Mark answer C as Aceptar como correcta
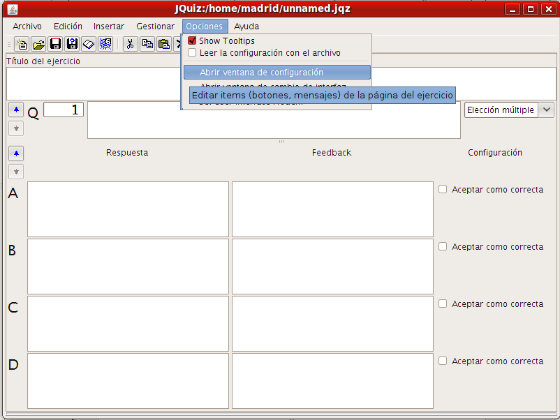Screen dimensions: 560x420 pyautogui.click(x=443, y=303)
